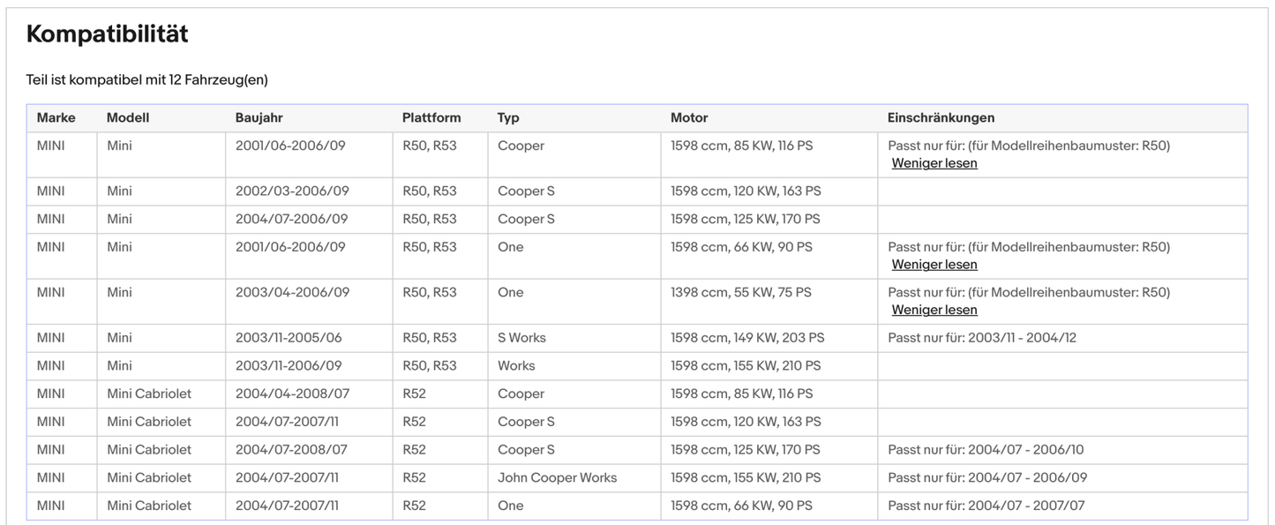Select the Motor column header

point(689,117)
